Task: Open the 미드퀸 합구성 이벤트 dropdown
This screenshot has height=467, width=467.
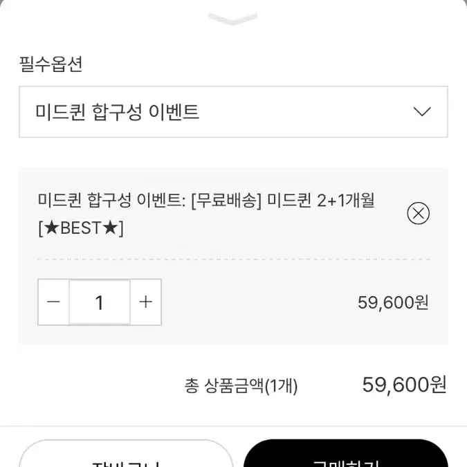Action: [233, 111]
